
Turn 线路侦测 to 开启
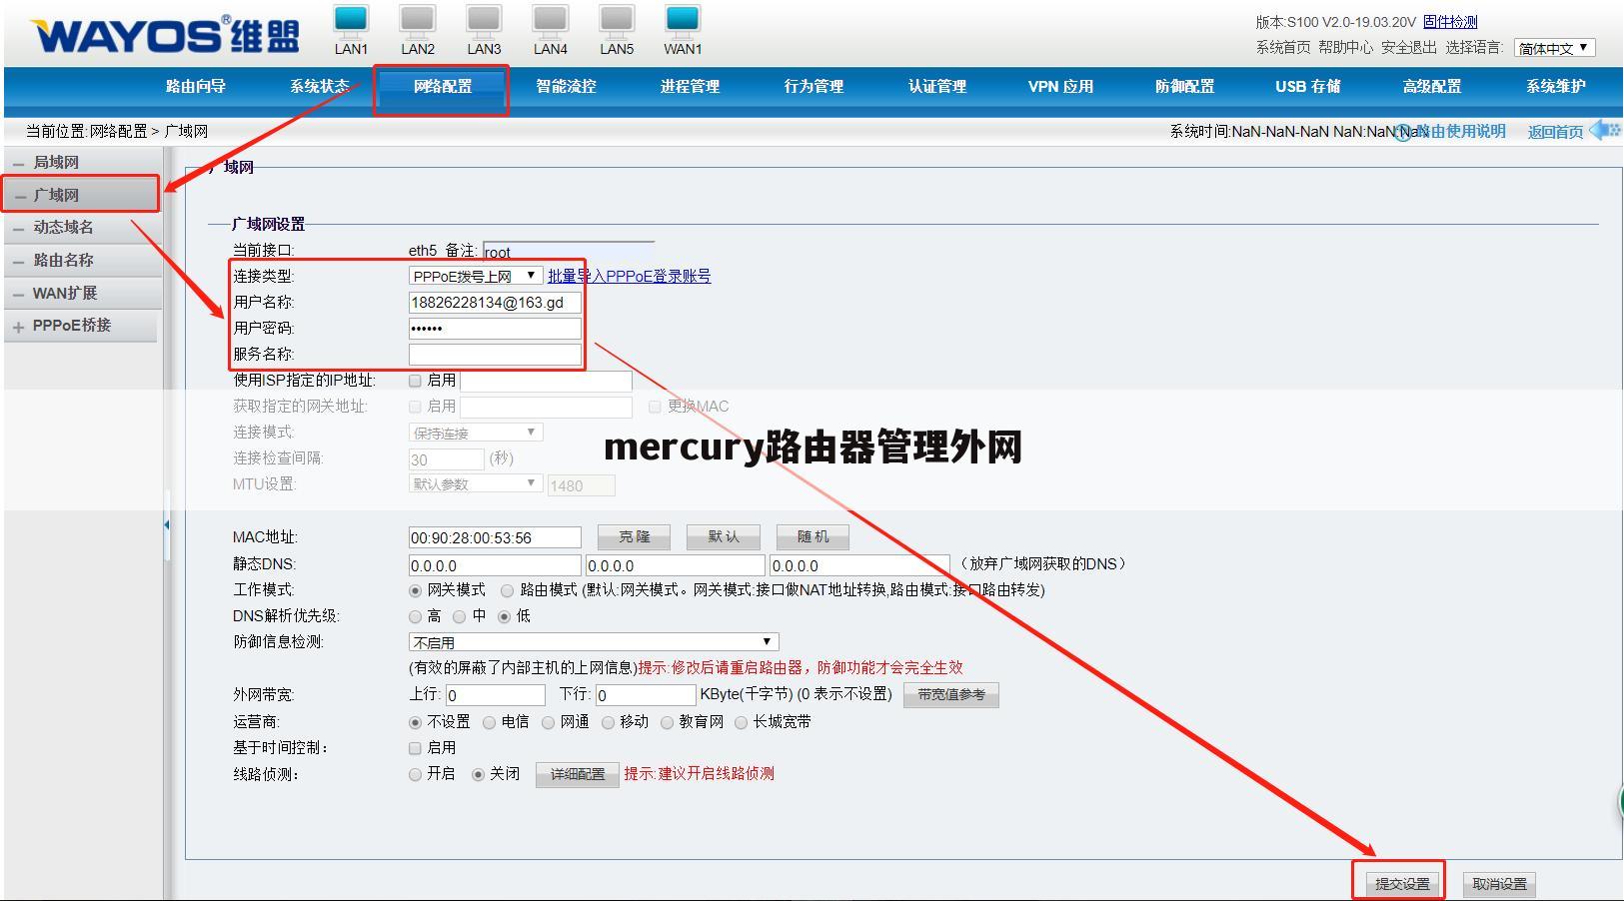pos(415,774)
